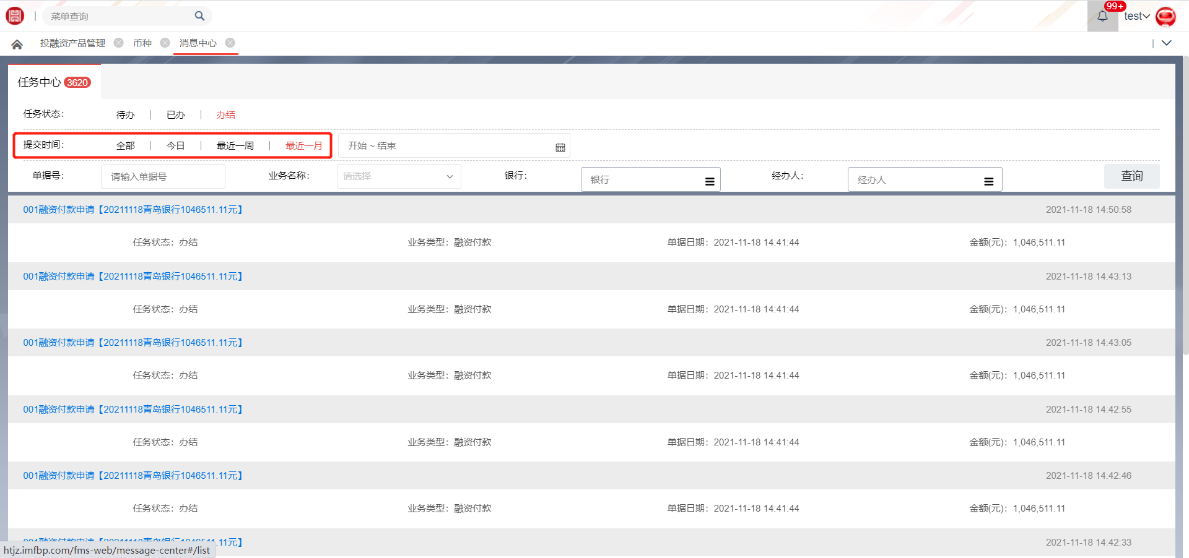Filter task status by 办结
Viewport: 1189px width, 558px height.
pyautogui.click(x=225, y=115)
